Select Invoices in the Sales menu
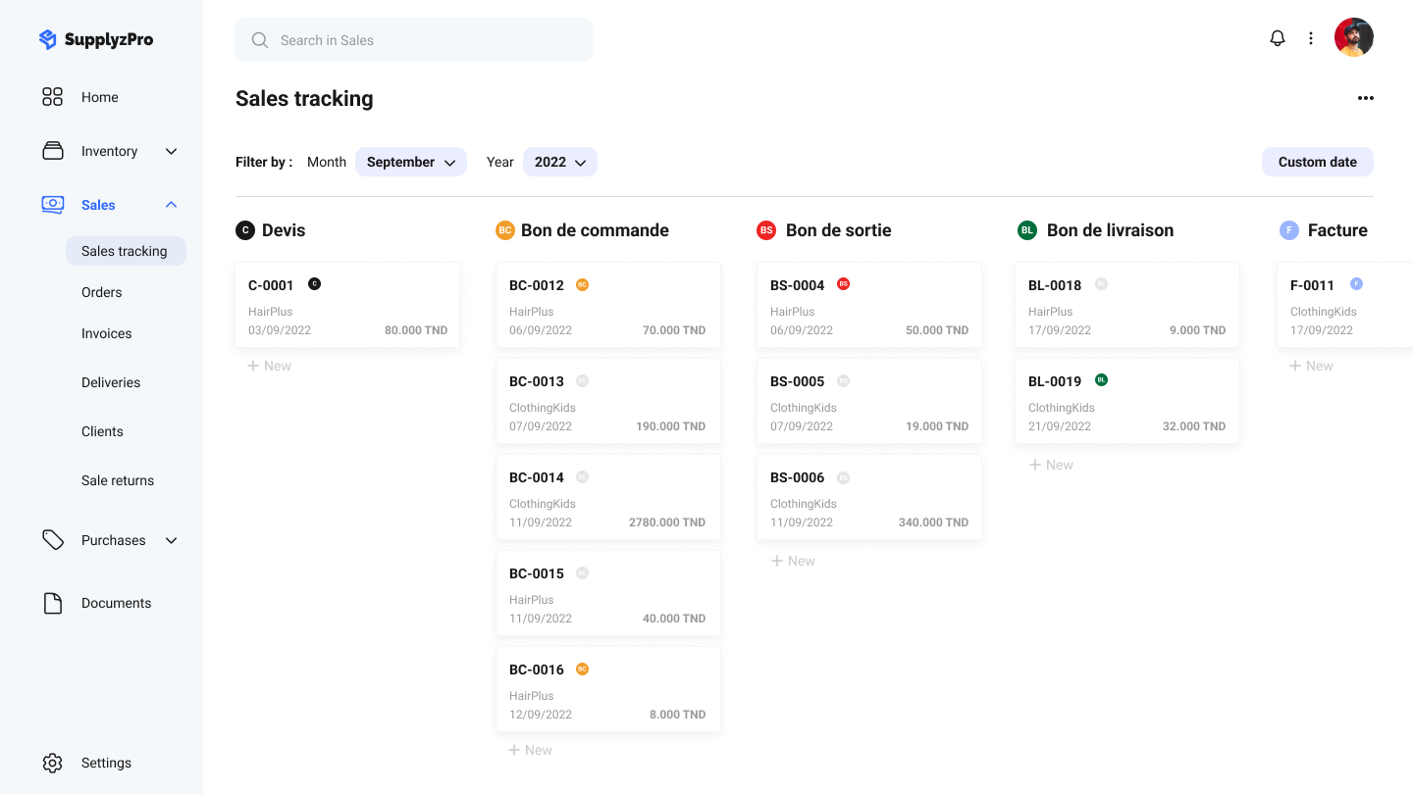This screenshot has width=1413, height=794. 106,333
